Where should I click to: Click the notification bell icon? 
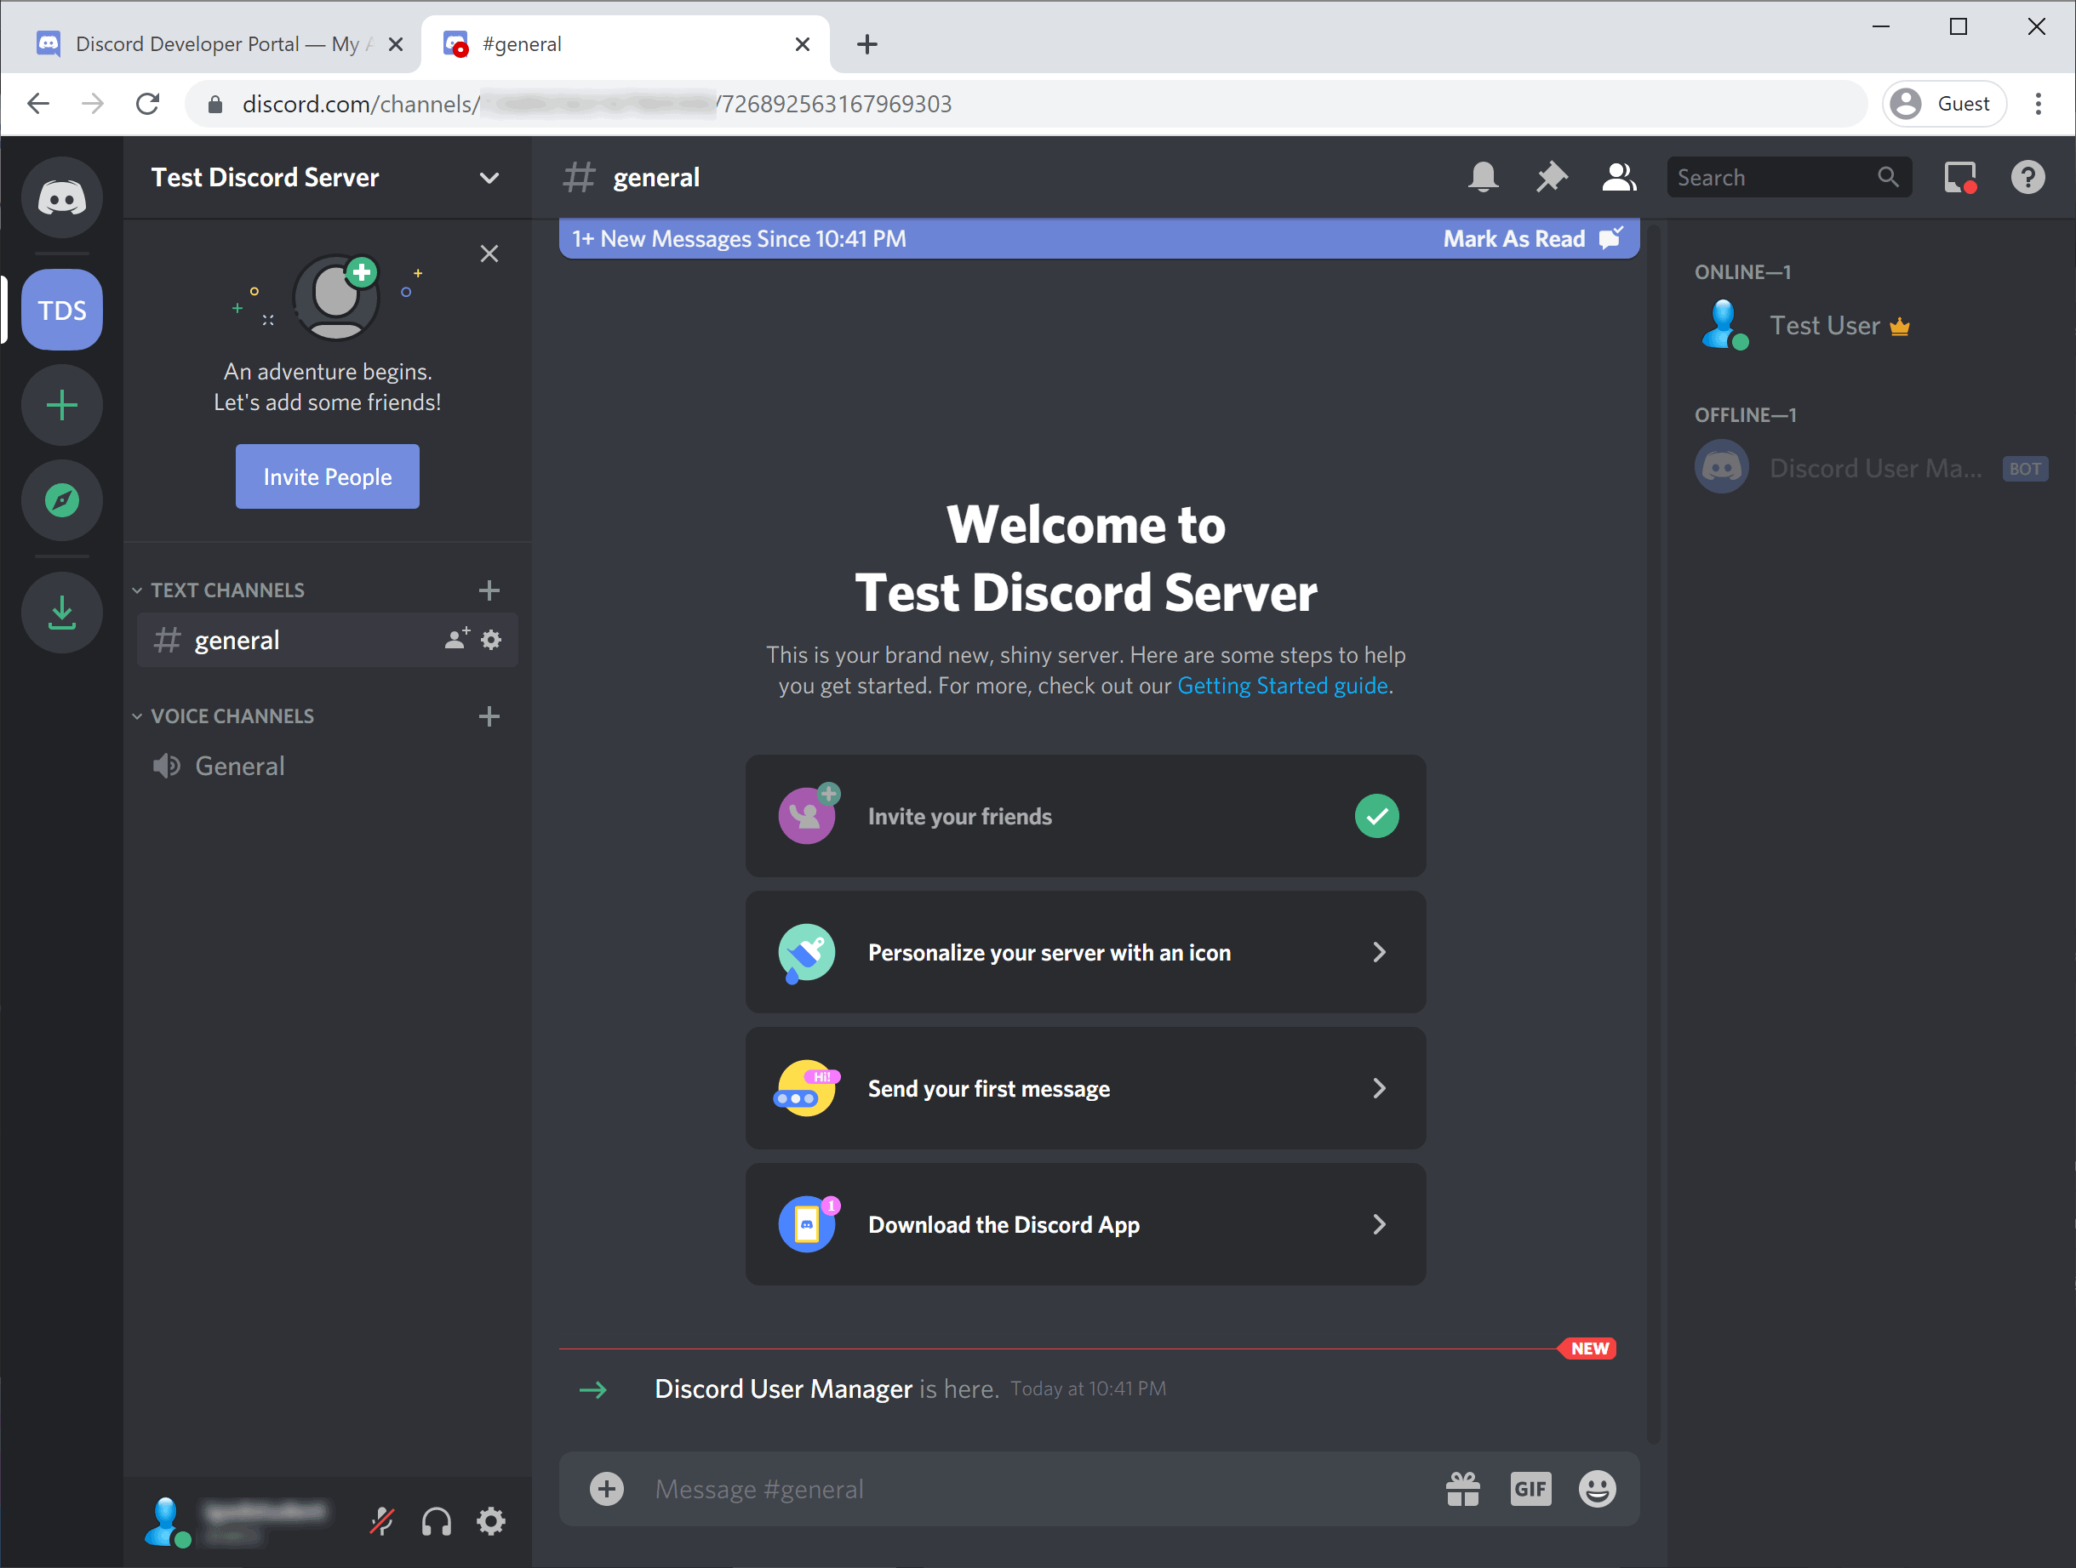(x=1483, y=177)
